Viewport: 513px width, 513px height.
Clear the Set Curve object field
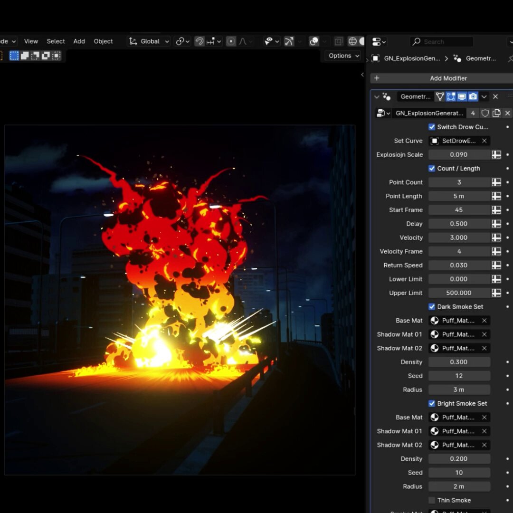pyautogui.click(x=484, y=141)
